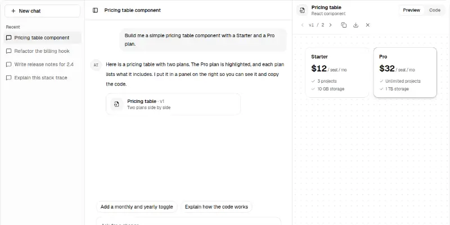Choose Explain how the code works suggestion
The image size is (450, 225).
(x=217, y=206)
